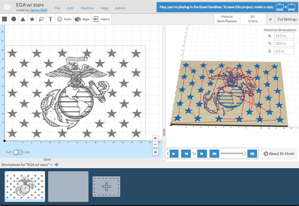Image resolution: width=299 pixels, height=206 pixels.
Task: Open the File menu
Action: (57, 8)
